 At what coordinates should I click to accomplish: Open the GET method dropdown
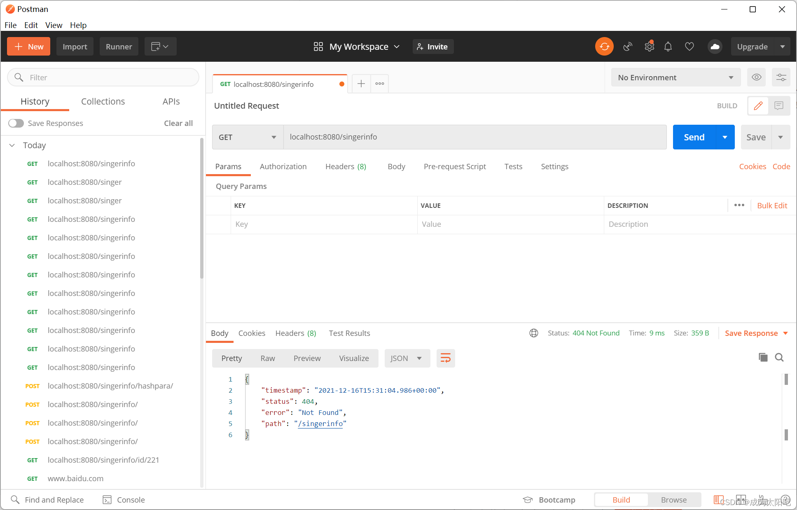[248, 137]
